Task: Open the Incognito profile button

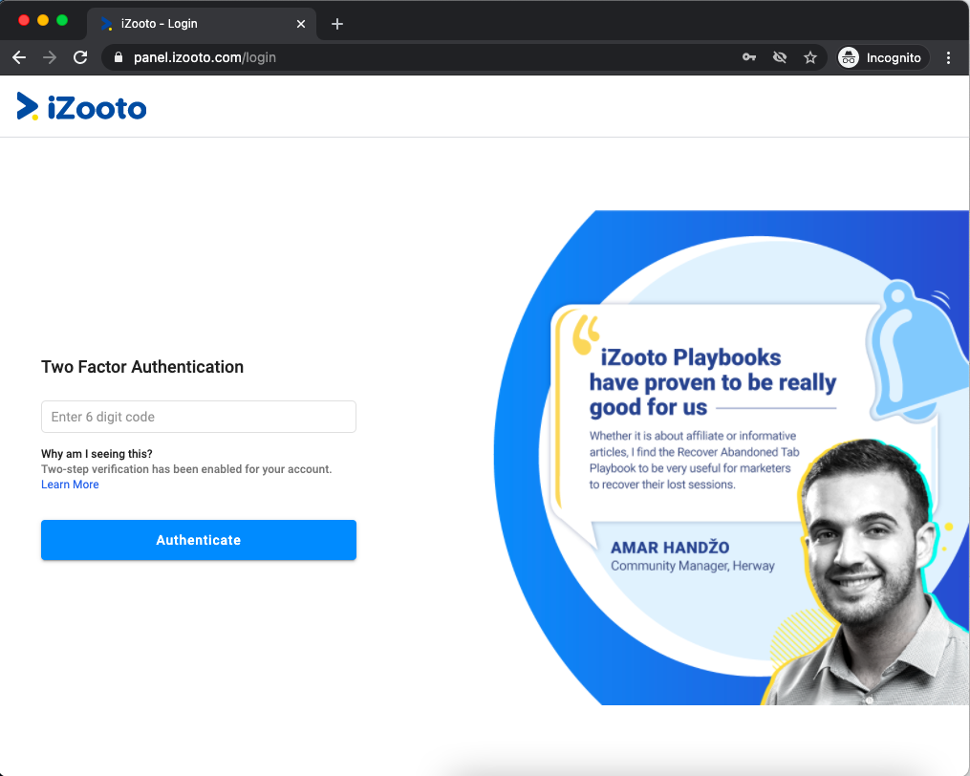Action: [883, 57]
